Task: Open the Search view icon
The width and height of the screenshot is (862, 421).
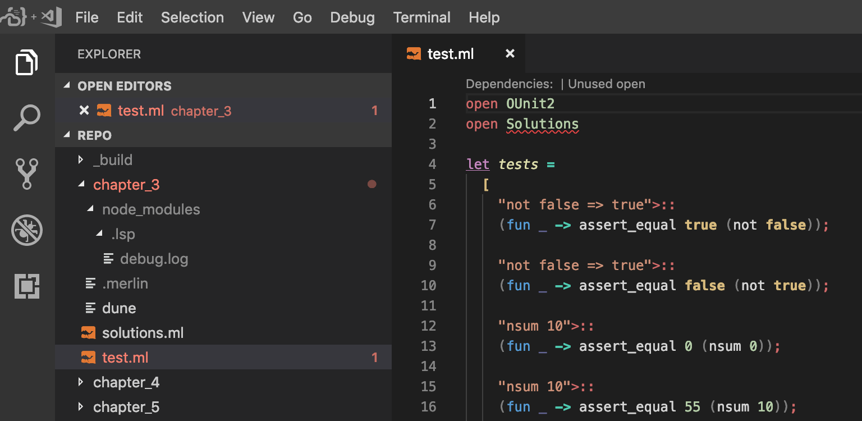Action: (26, 118)
